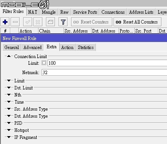Click the Reset All Counters button
This screenshot has width=167, height=144.
click(138, 22)
